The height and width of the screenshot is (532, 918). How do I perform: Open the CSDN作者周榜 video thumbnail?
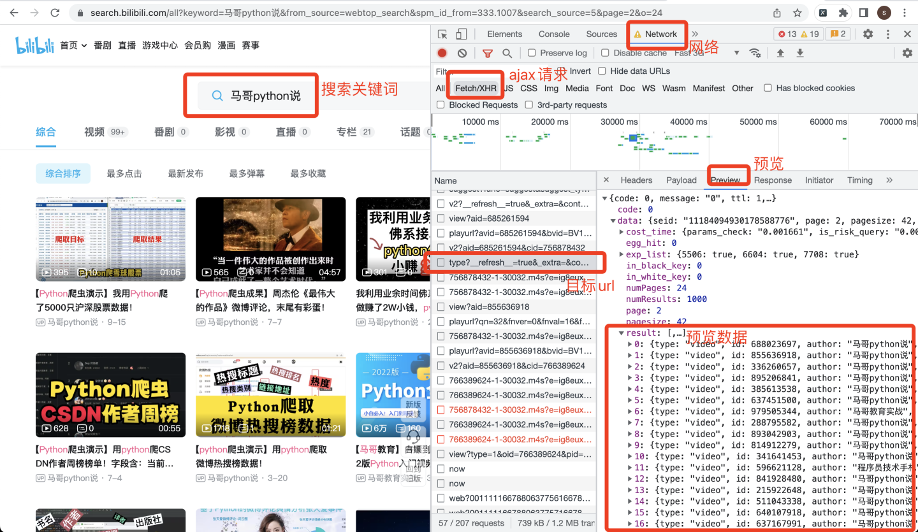(x=111, y=395)
